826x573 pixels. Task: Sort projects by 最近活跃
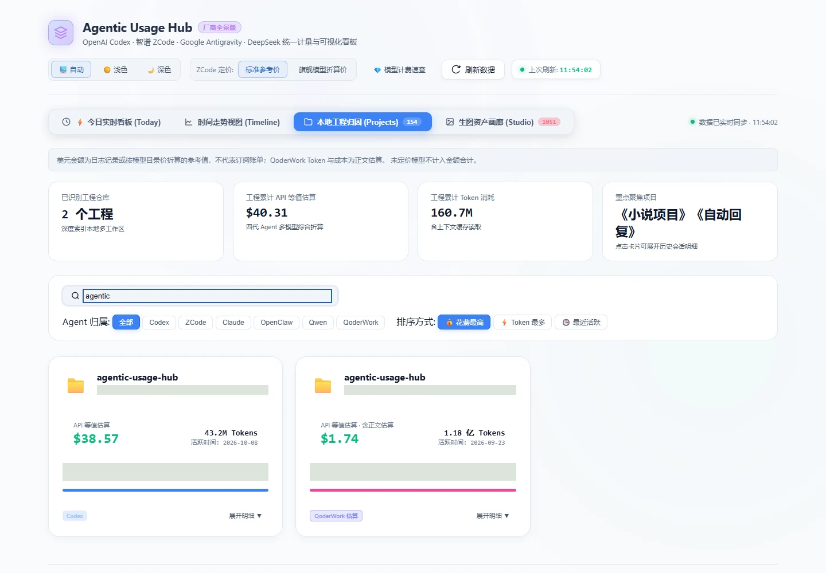581,323
